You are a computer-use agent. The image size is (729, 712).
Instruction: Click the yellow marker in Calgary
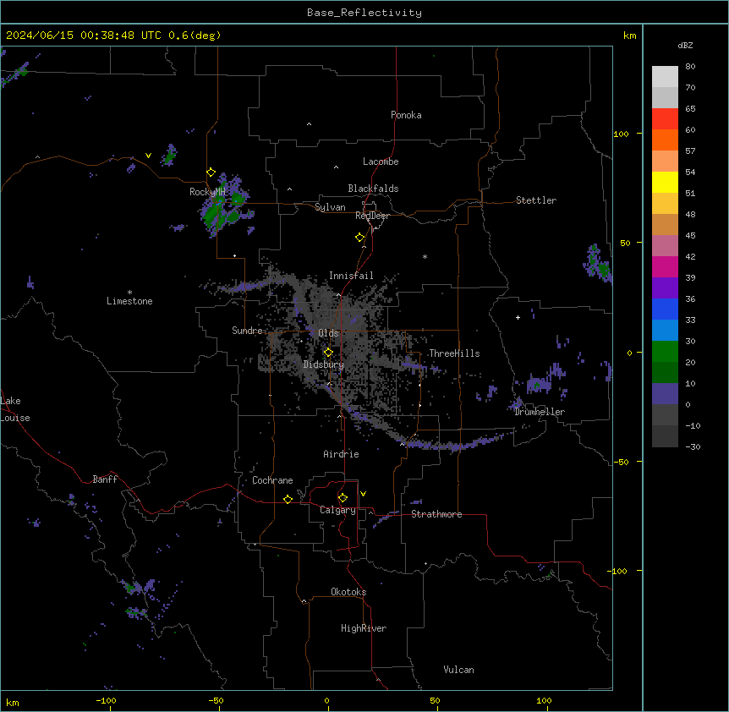(x=343, y=498)
